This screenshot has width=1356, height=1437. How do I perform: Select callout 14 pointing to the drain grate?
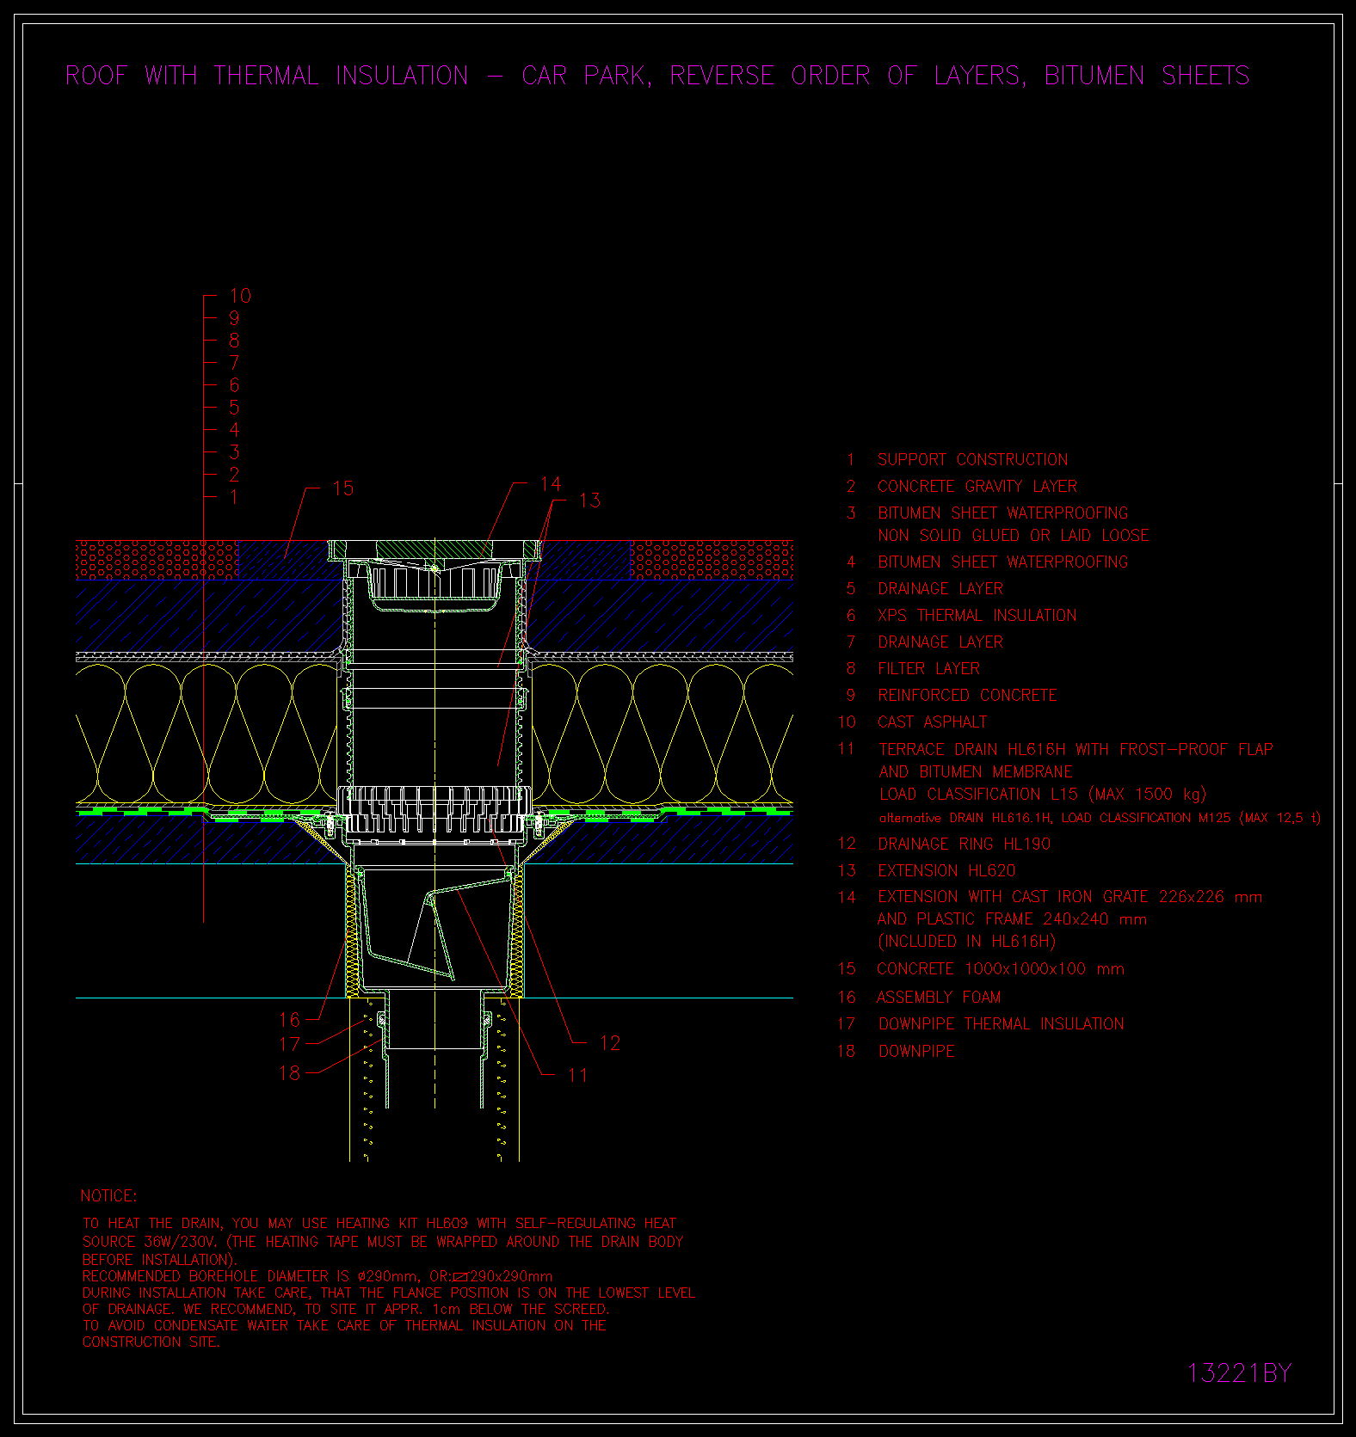551,484
